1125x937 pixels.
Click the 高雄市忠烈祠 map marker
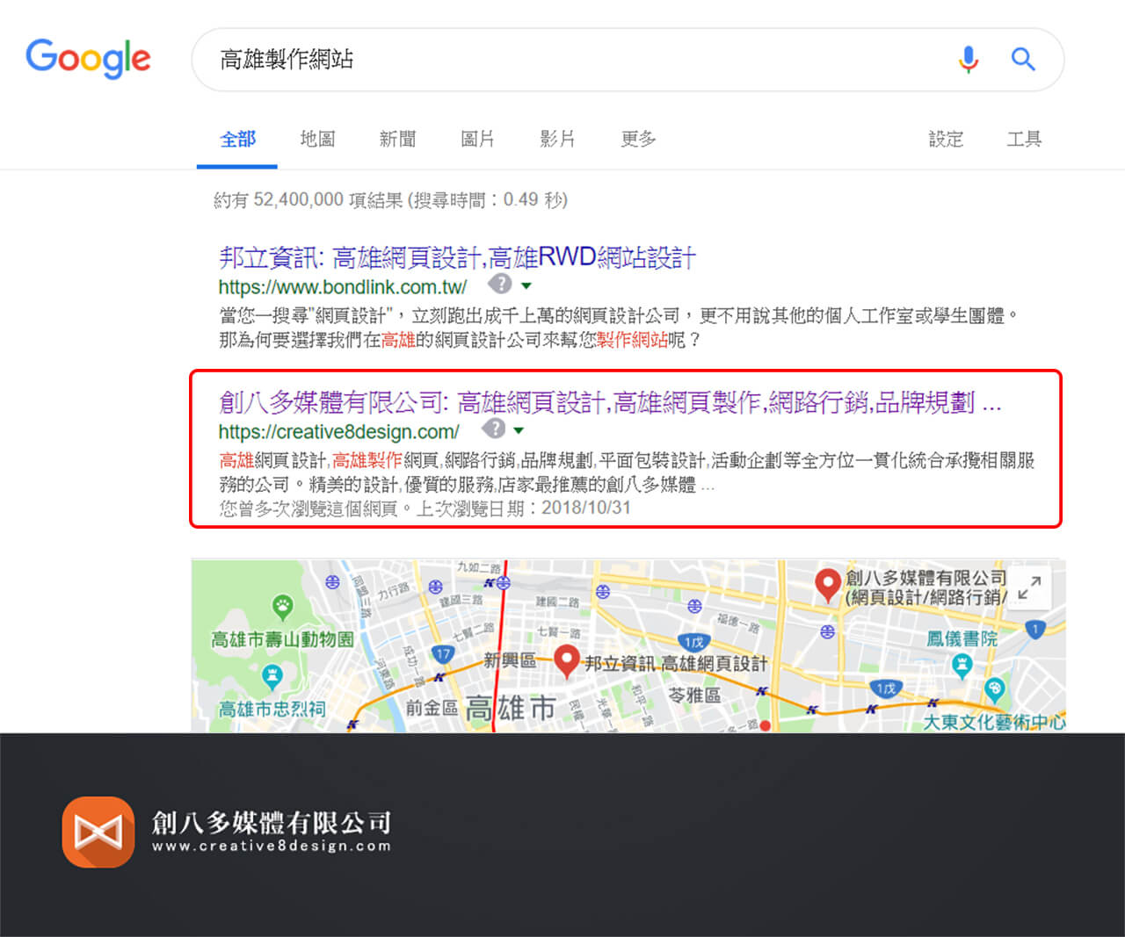point(272,675)
